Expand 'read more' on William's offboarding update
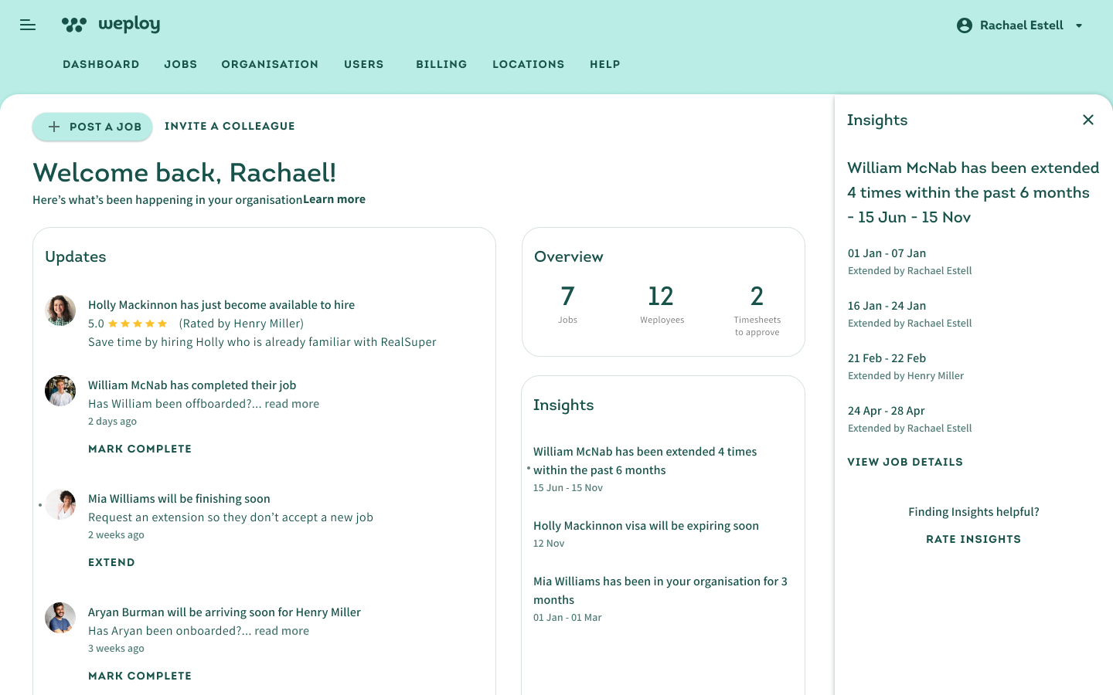 pyautogui.click(x=291, y=404)
